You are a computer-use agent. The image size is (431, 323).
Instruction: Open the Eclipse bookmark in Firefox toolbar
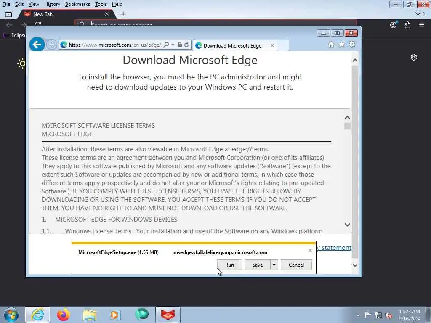tap(14, 35)
